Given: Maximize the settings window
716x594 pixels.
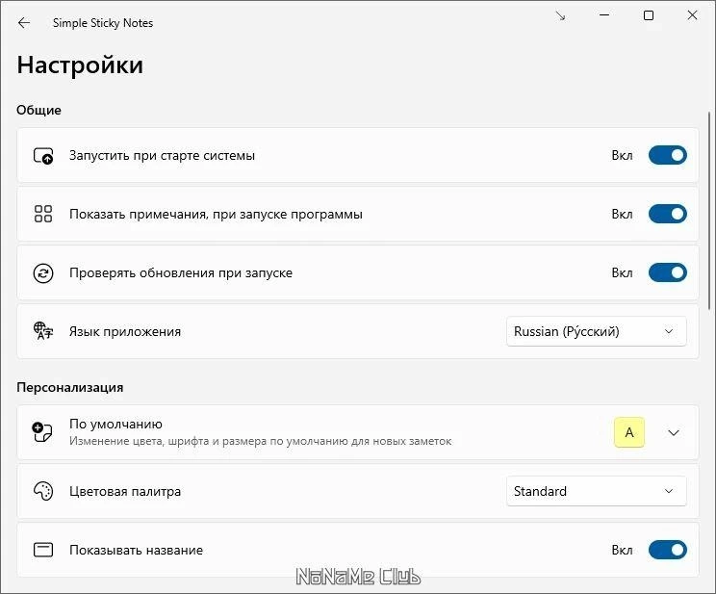Looking at the screenshot, I should 649,15.
